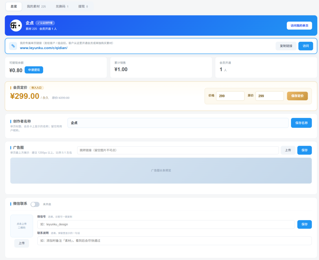Click the 广告图长条预览 area
Viewport: 319px width, 260px height.
(x=161, y=171)
